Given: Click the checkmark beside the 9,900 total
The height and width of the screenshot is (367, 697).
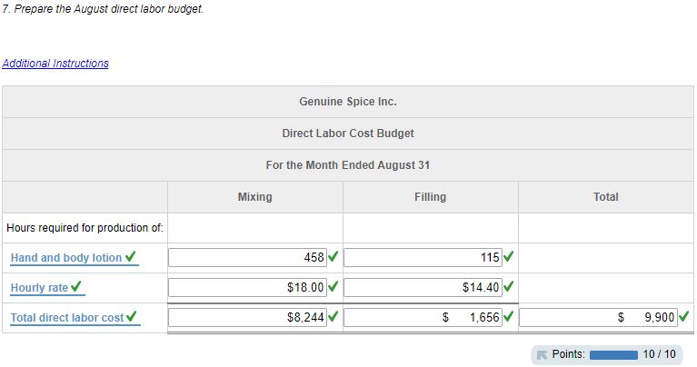Looking at the screenshot, I should tap(683, 317).
